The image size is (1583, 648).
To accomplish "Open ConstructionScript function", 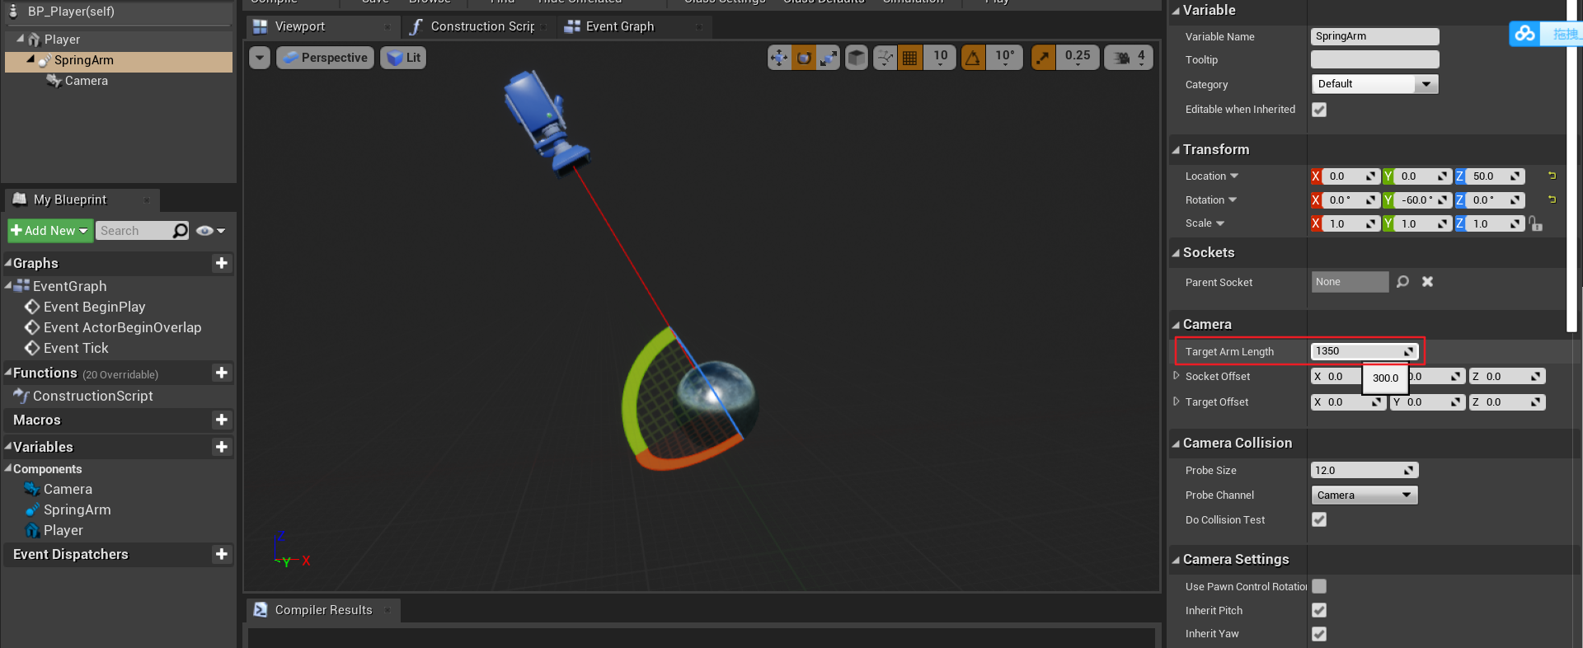I will coord(83,396).
